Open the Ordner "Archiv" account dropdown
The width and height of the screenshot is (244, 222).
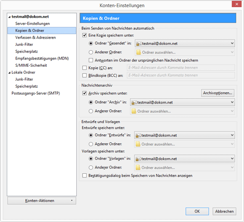click(x=183, y=102)
